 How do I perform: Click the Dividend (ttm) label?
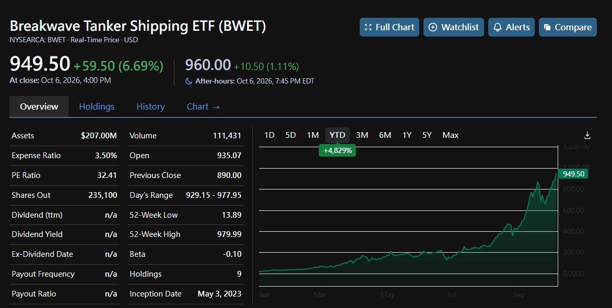(x=37, y=215)
